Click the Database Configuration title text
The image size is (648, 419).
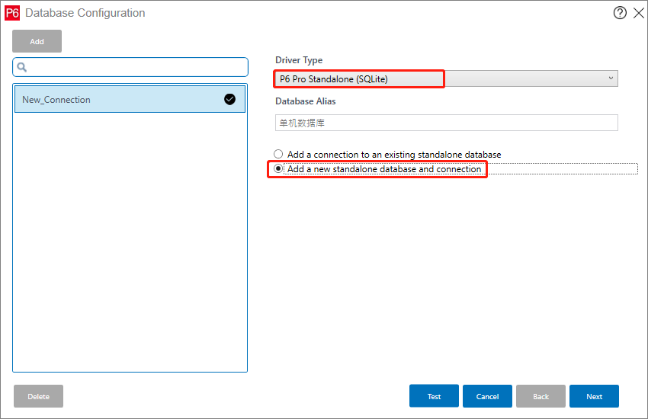[x=85, y=13]
